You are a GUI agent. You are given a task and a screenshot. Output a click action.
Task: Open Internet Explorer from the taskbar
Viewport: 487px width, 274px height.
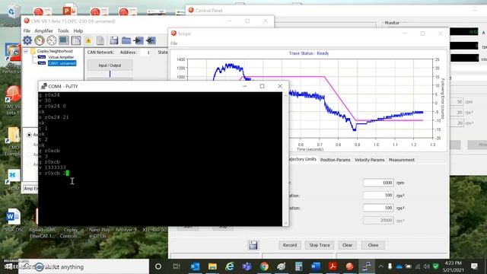click(230, 266)
